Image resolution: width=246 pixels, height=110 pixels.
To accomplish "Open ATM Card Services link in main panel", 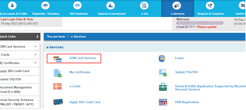I will 83,58.
